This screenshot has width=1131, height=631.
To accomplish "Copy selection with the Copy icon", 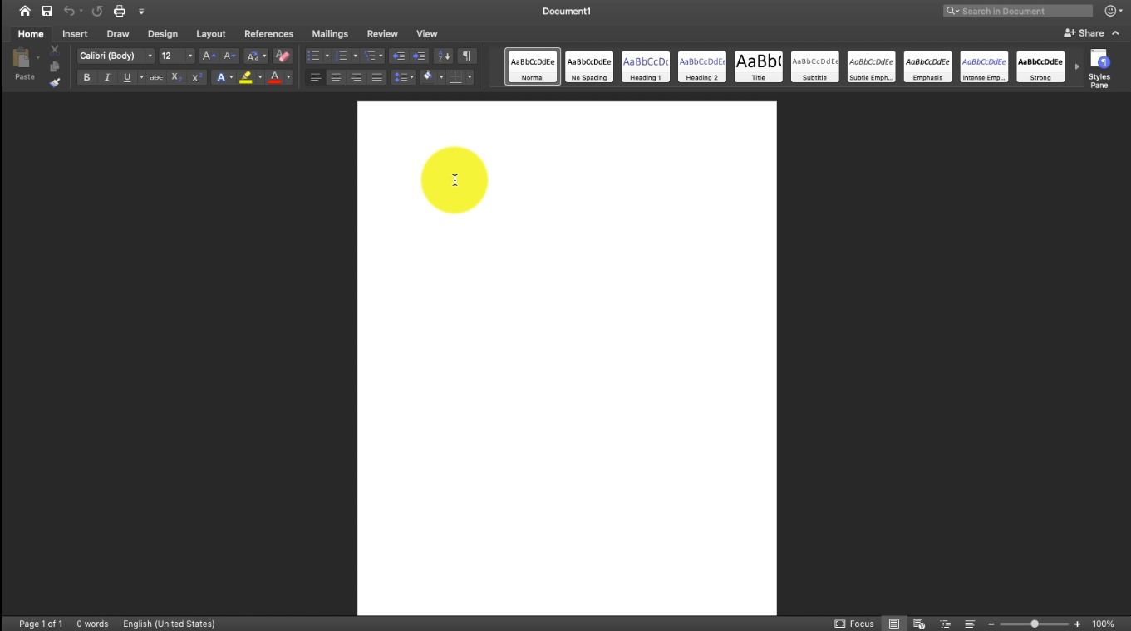I will 55,66.
